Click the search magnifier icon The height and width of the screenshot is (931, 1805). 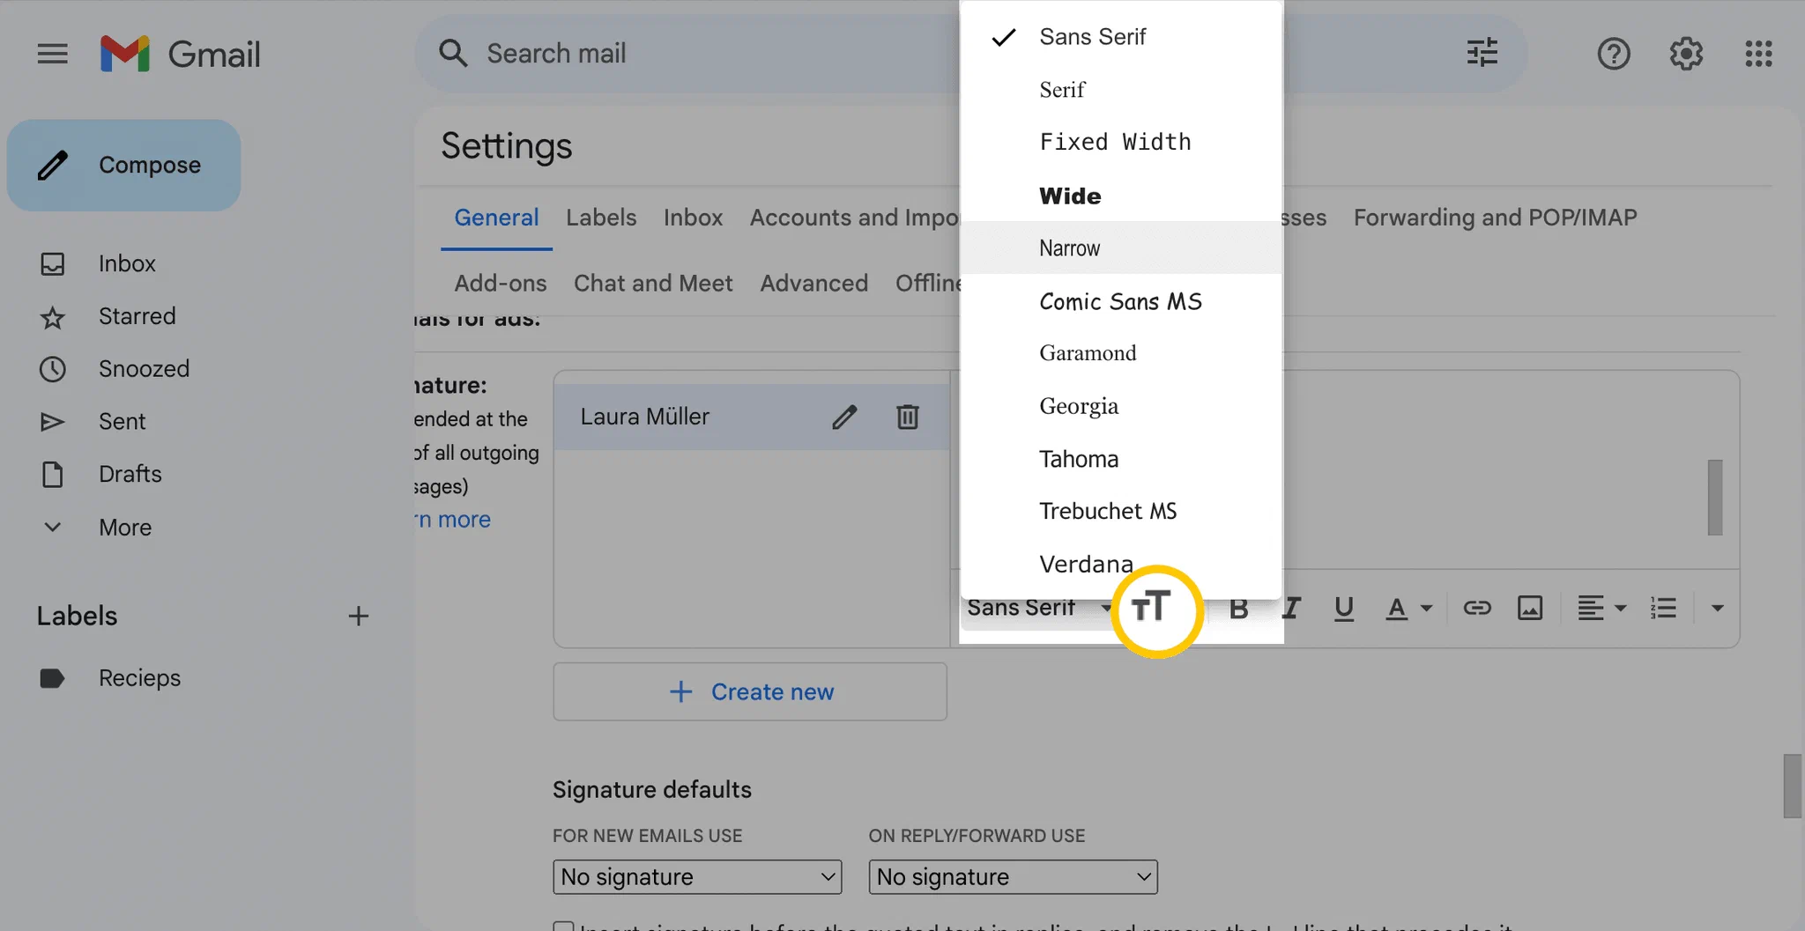coord(453,53)
